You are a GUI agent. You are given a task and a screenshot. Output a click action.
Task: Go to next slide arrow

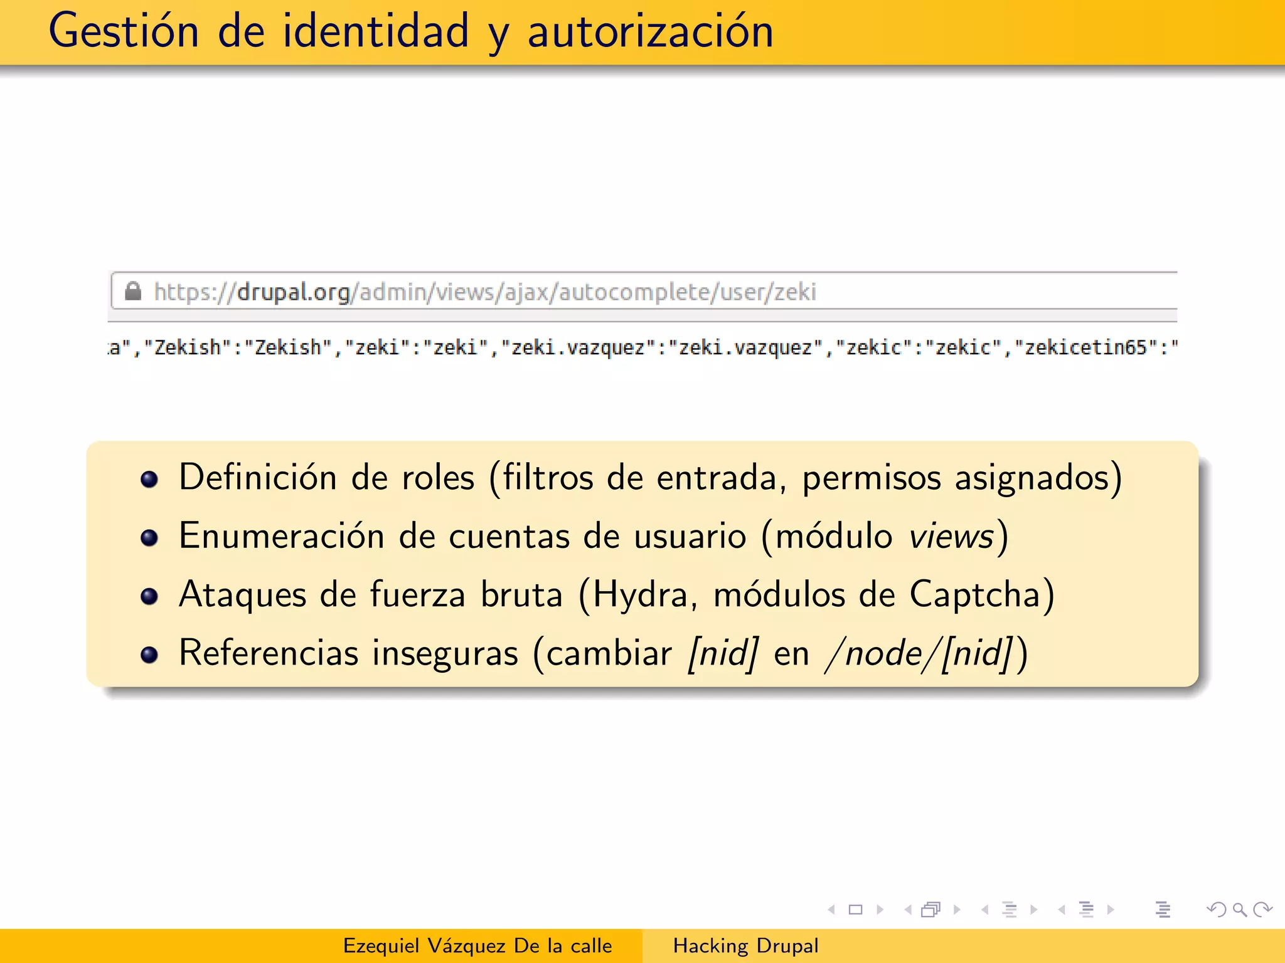click(880, 910)
